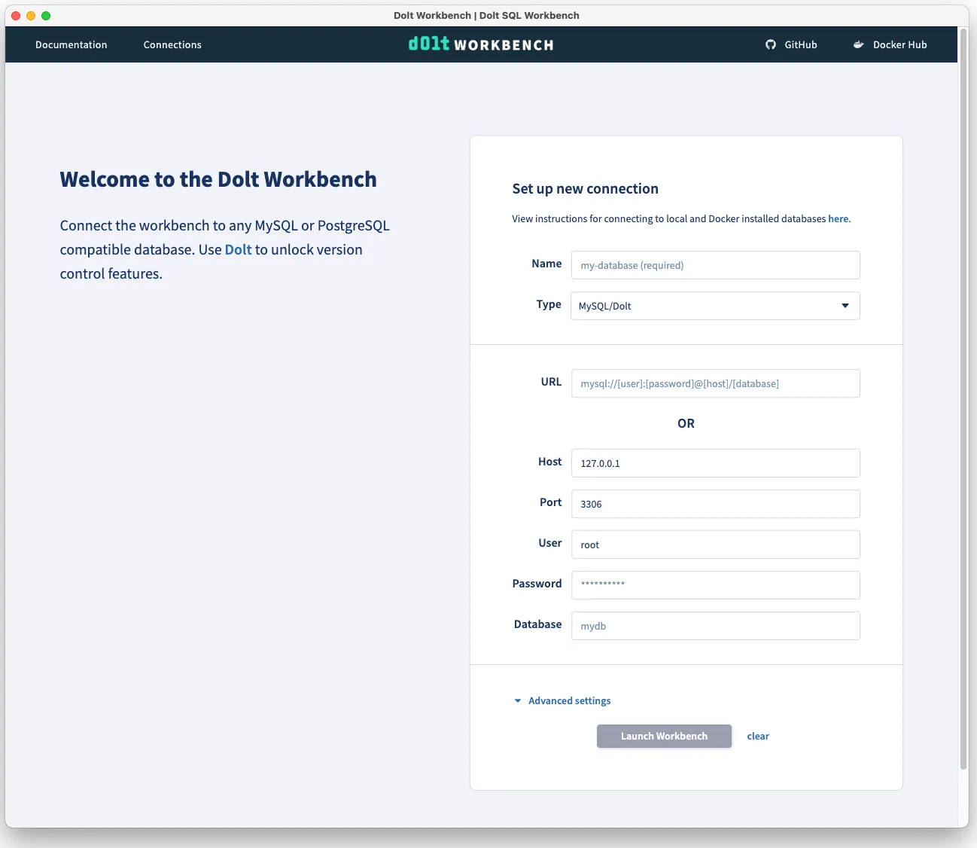Expand the Advanced settings section
Image resolution: width=977 pixels, height=848 pixels.
point(569,700)
